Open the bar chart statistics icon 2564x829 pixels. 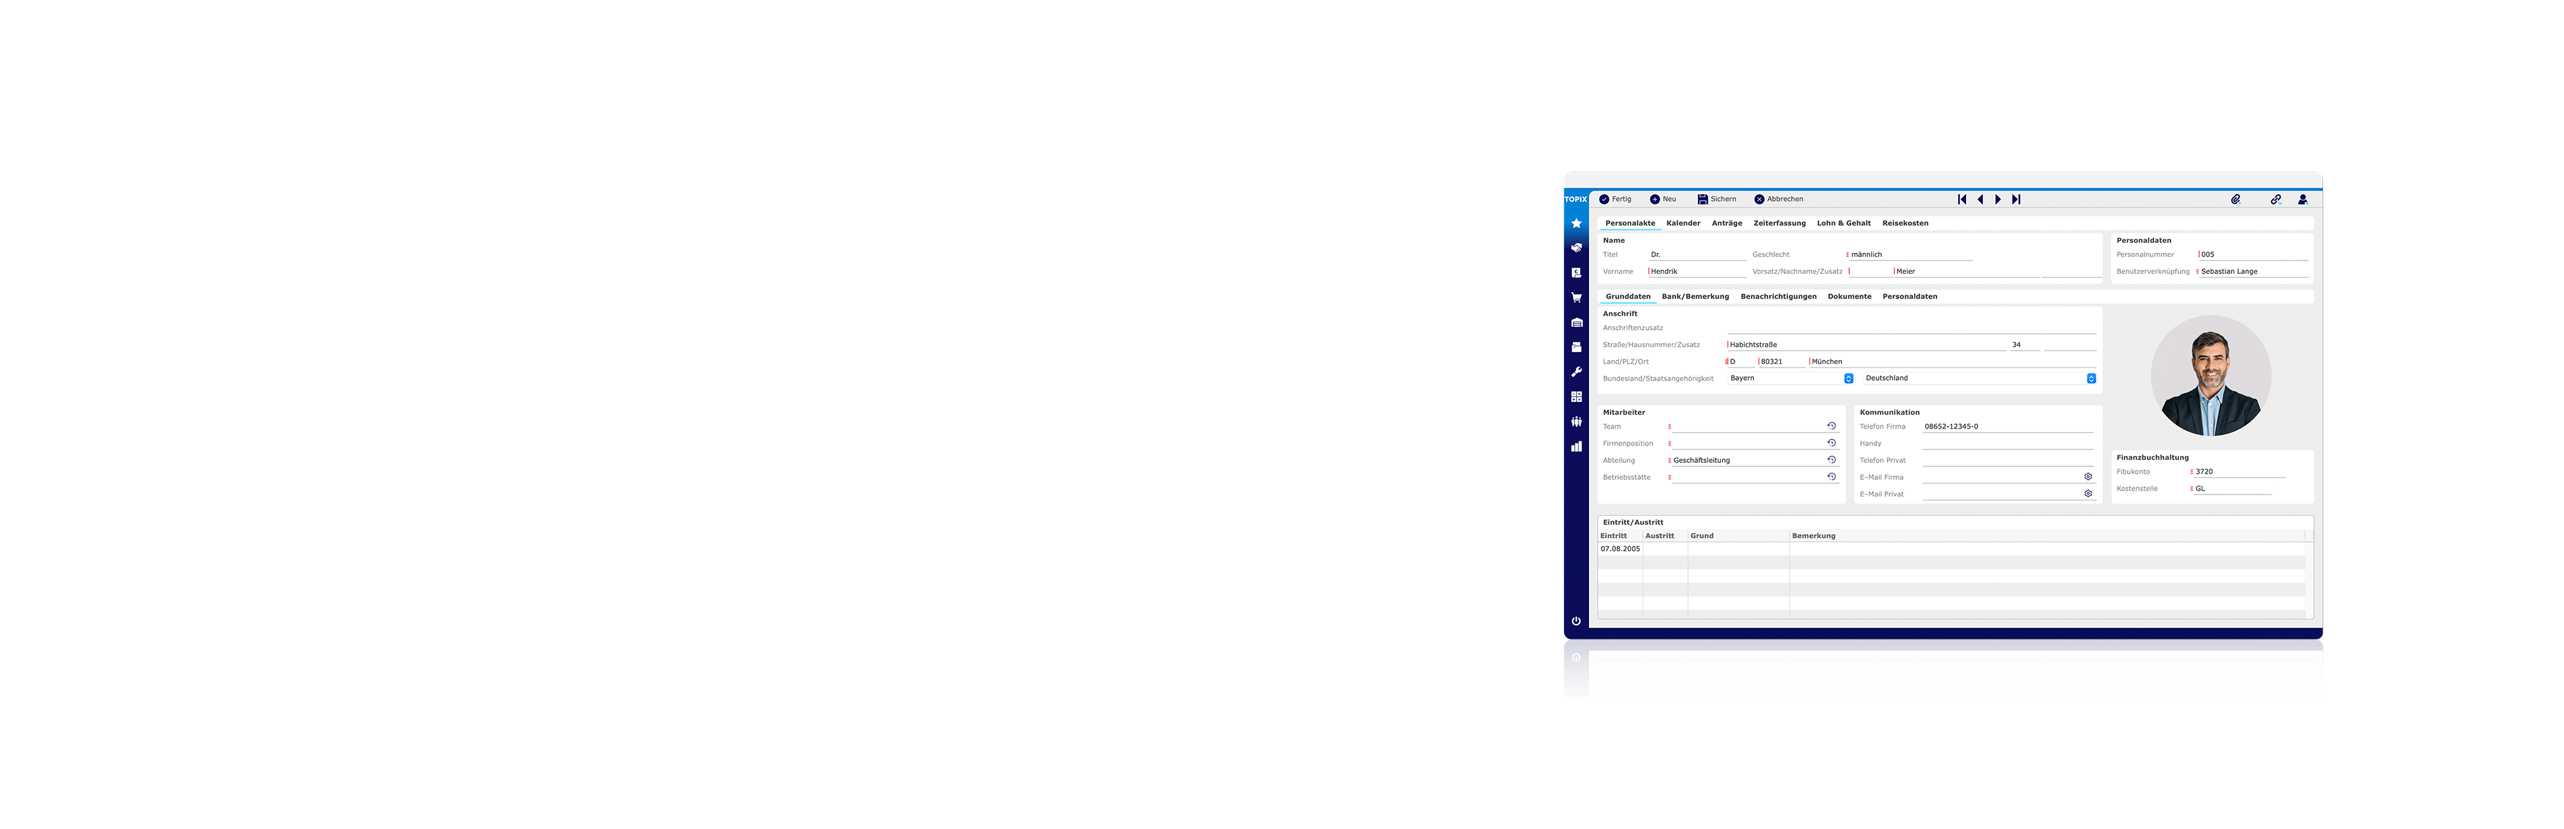1576,447
